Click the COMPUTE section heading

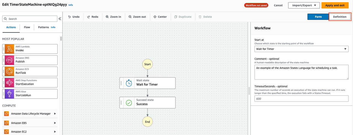pos(9,106)
